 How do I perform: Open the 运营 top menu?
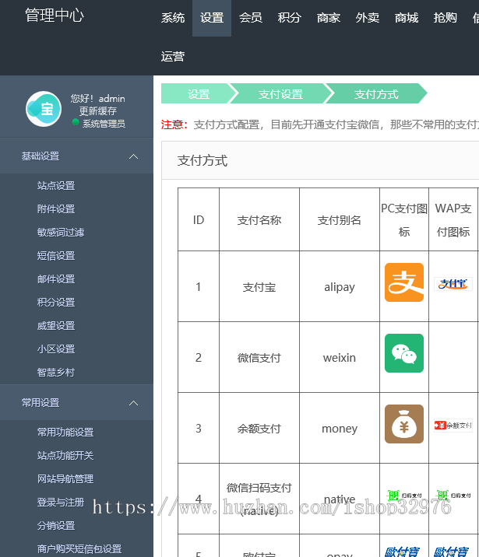[173, 57]
